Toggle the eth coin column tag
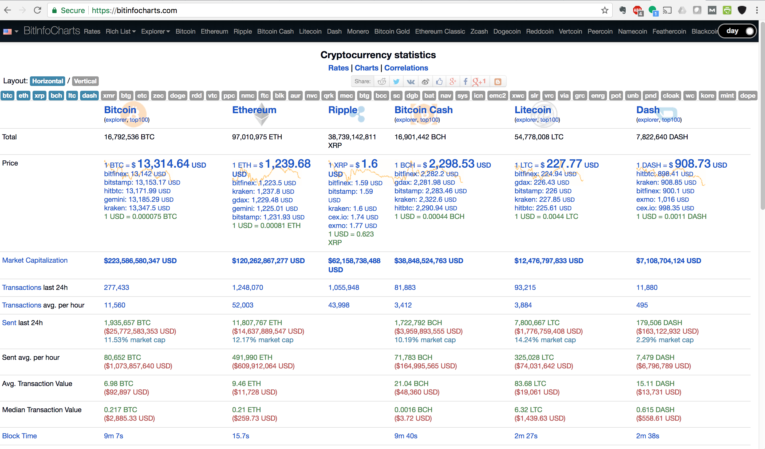The width and height of the screenshot is (765, 449). pyautogui.click(x=23, y=96)
